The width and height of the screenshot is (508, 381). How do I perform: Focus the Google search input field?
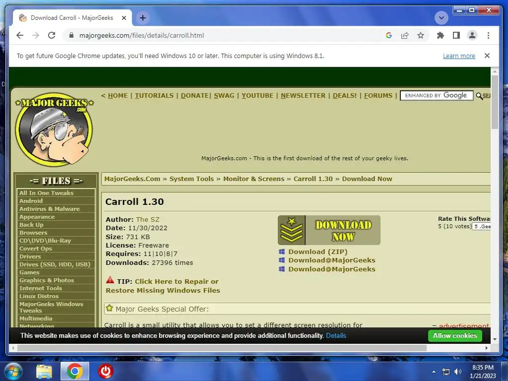click(437, 96)
